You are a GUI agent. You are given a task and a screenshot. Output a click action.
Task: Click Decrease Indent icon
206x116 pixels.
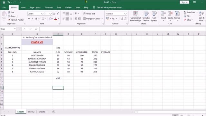point(76,19)
